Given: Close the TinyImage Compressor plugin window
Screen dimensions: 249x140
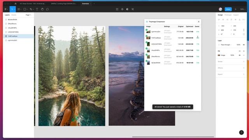Looking at the screenshot, I should click(x=198, y=22).
